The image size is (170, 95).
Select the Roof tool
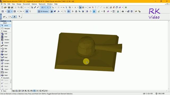[6, 55]
